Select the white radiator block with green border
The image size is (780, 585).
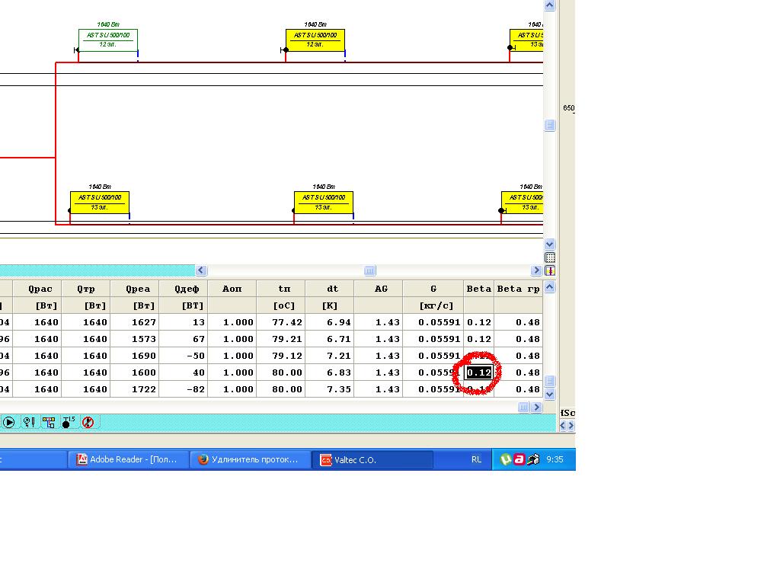pyautogui.click(x=107, y=40)
